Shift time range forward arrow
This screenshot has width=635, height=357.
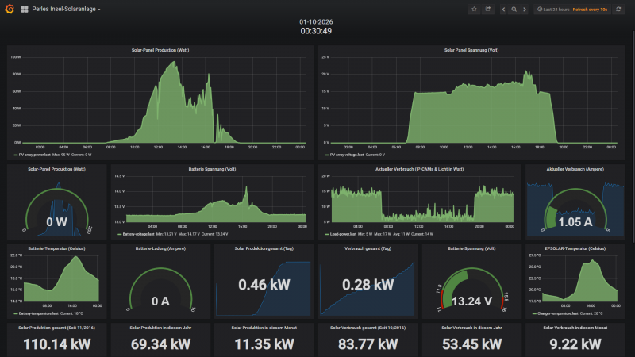click(x=525, y=9)
